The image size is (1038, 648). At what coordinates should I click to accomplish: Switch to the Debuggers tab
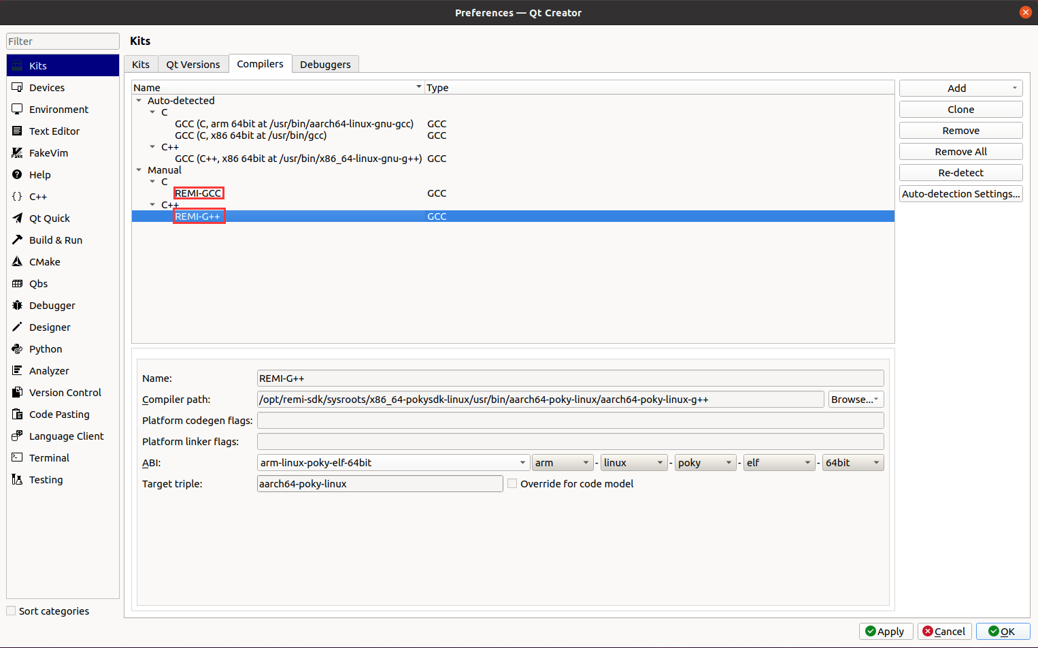point(325,64)
